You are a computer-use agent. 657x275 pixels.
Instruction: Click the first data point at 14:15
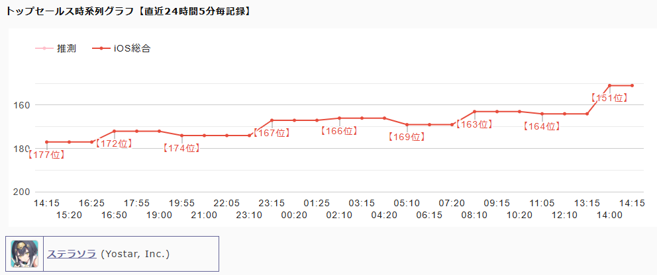[46, 142]
